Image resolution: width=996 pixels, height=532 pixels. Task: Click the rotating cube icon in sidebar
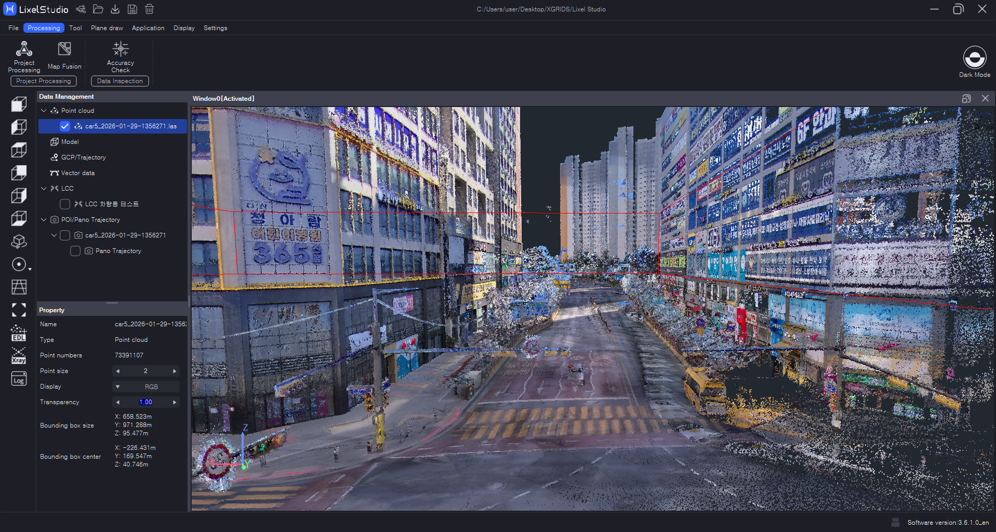[19, 242]
